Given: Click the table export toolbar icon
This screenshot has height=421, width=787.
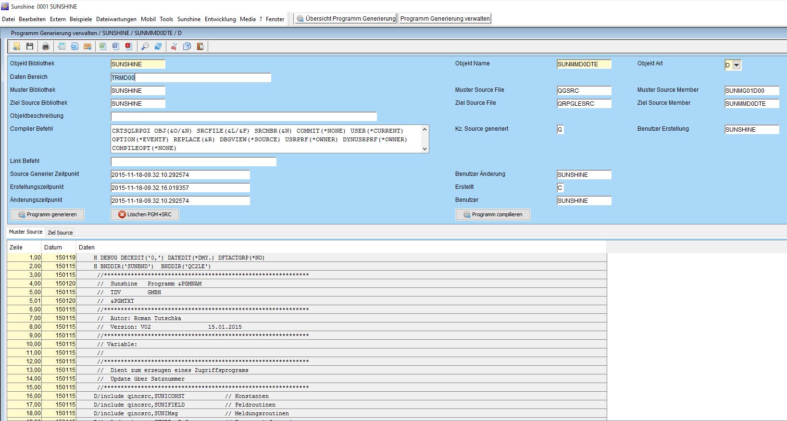Looking at the screenshot, I should [62, 46].
